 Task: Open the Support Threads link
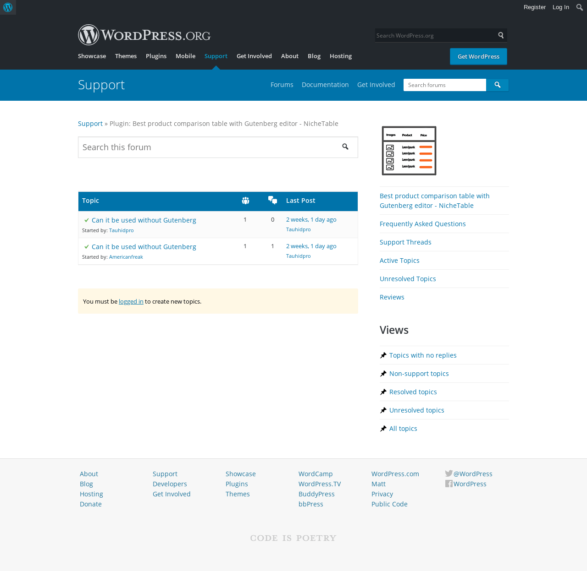point(405,242)
